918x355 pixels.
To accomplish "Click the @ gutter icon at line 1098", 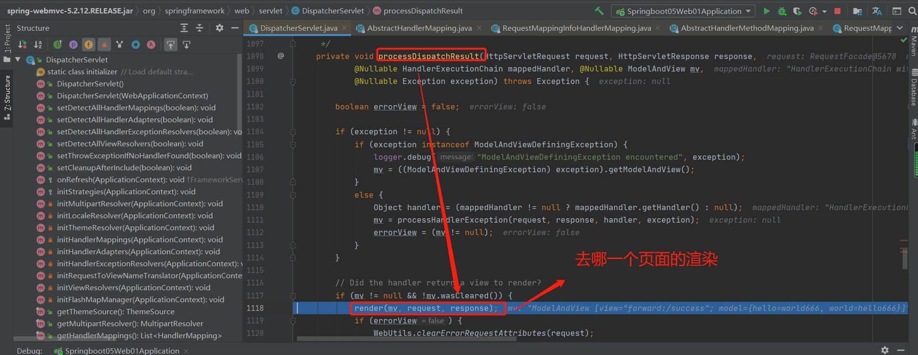I will click(x=281, y=56).
